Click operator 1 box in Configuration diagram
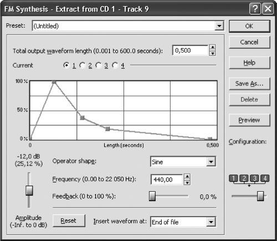Screen dimensions: 277x241 click(x=234, y=178)
